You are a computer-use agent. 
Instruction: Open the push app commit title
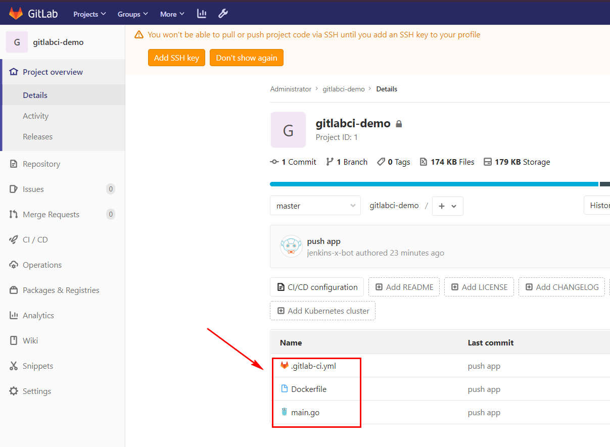tap(323, 241)
